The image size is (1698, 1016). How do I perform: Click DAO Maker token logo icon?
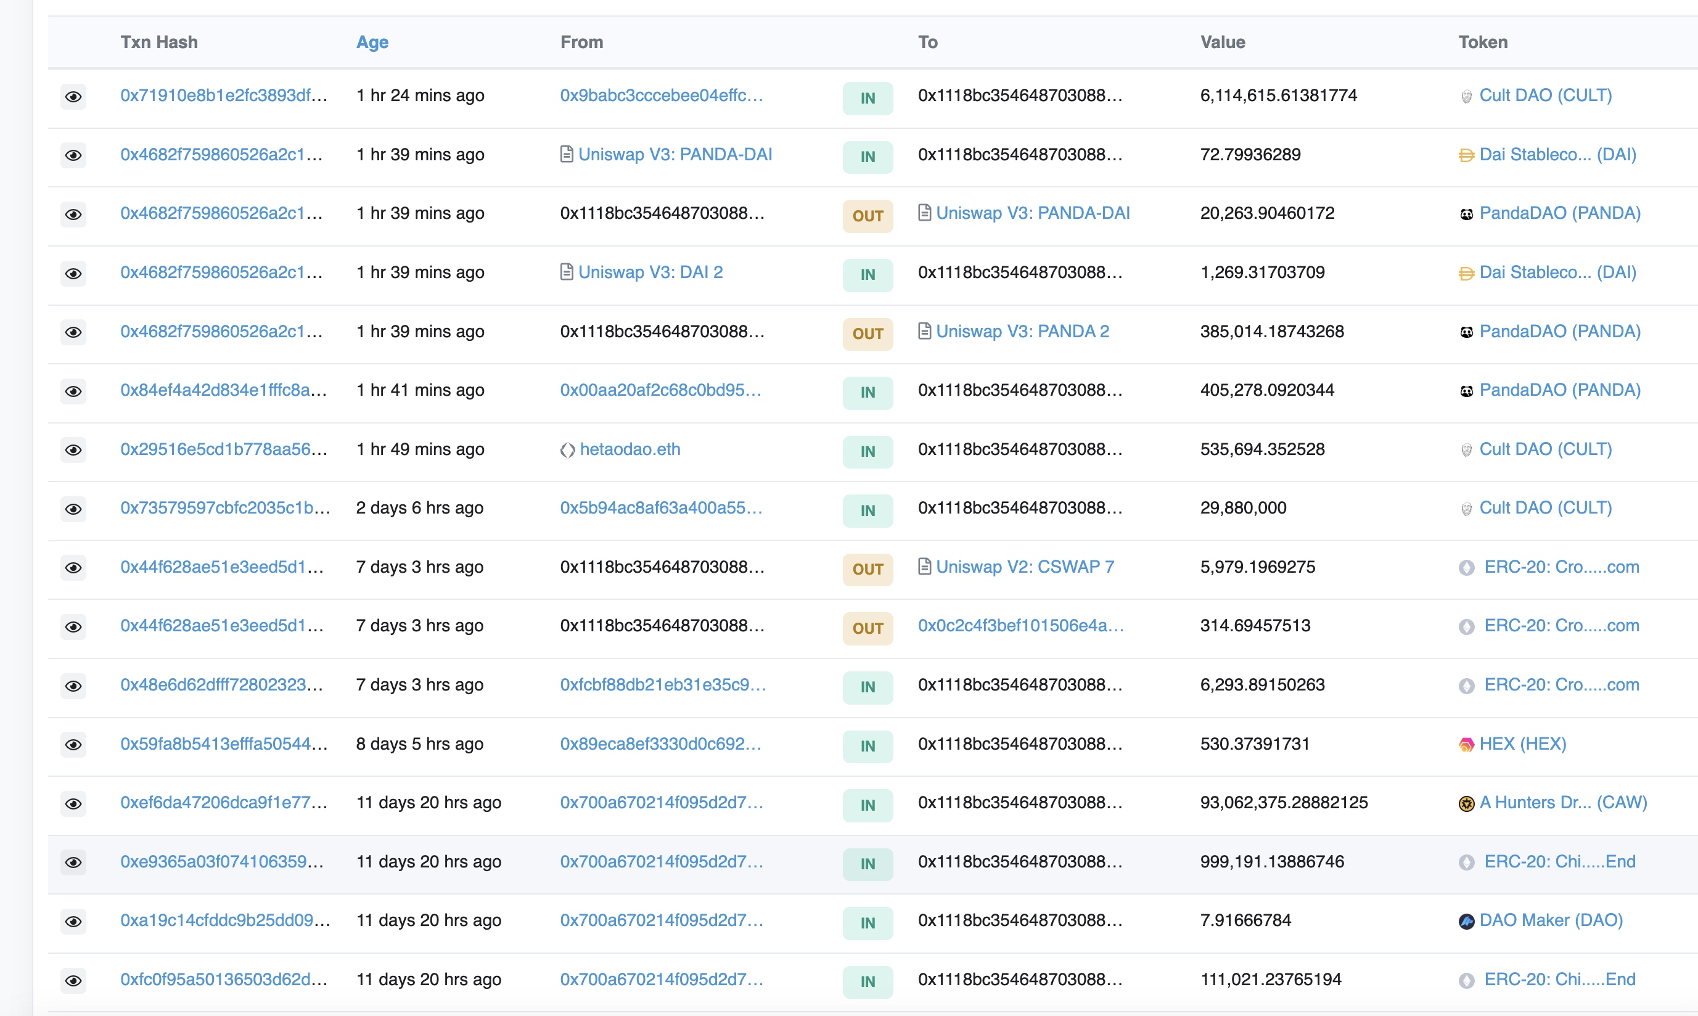pos(1467,922)
